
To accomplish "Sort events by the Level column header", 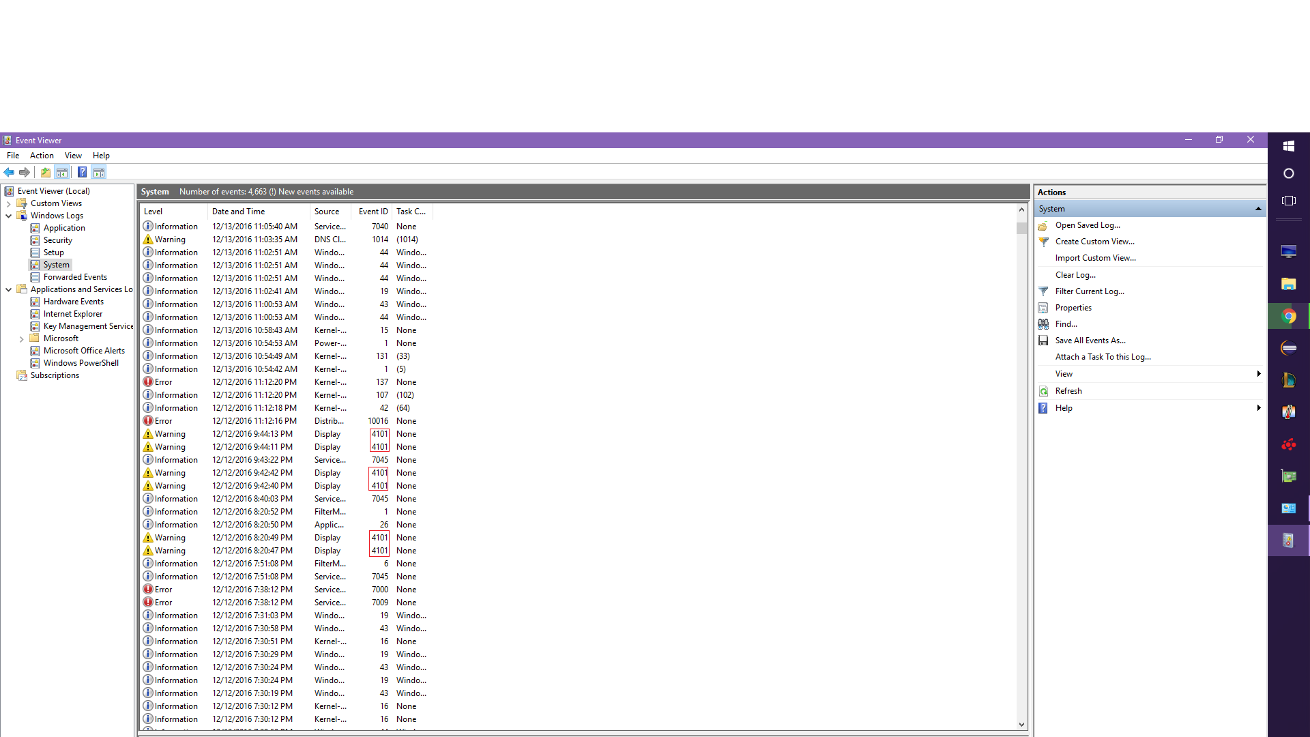I will (x=173, y=212).
